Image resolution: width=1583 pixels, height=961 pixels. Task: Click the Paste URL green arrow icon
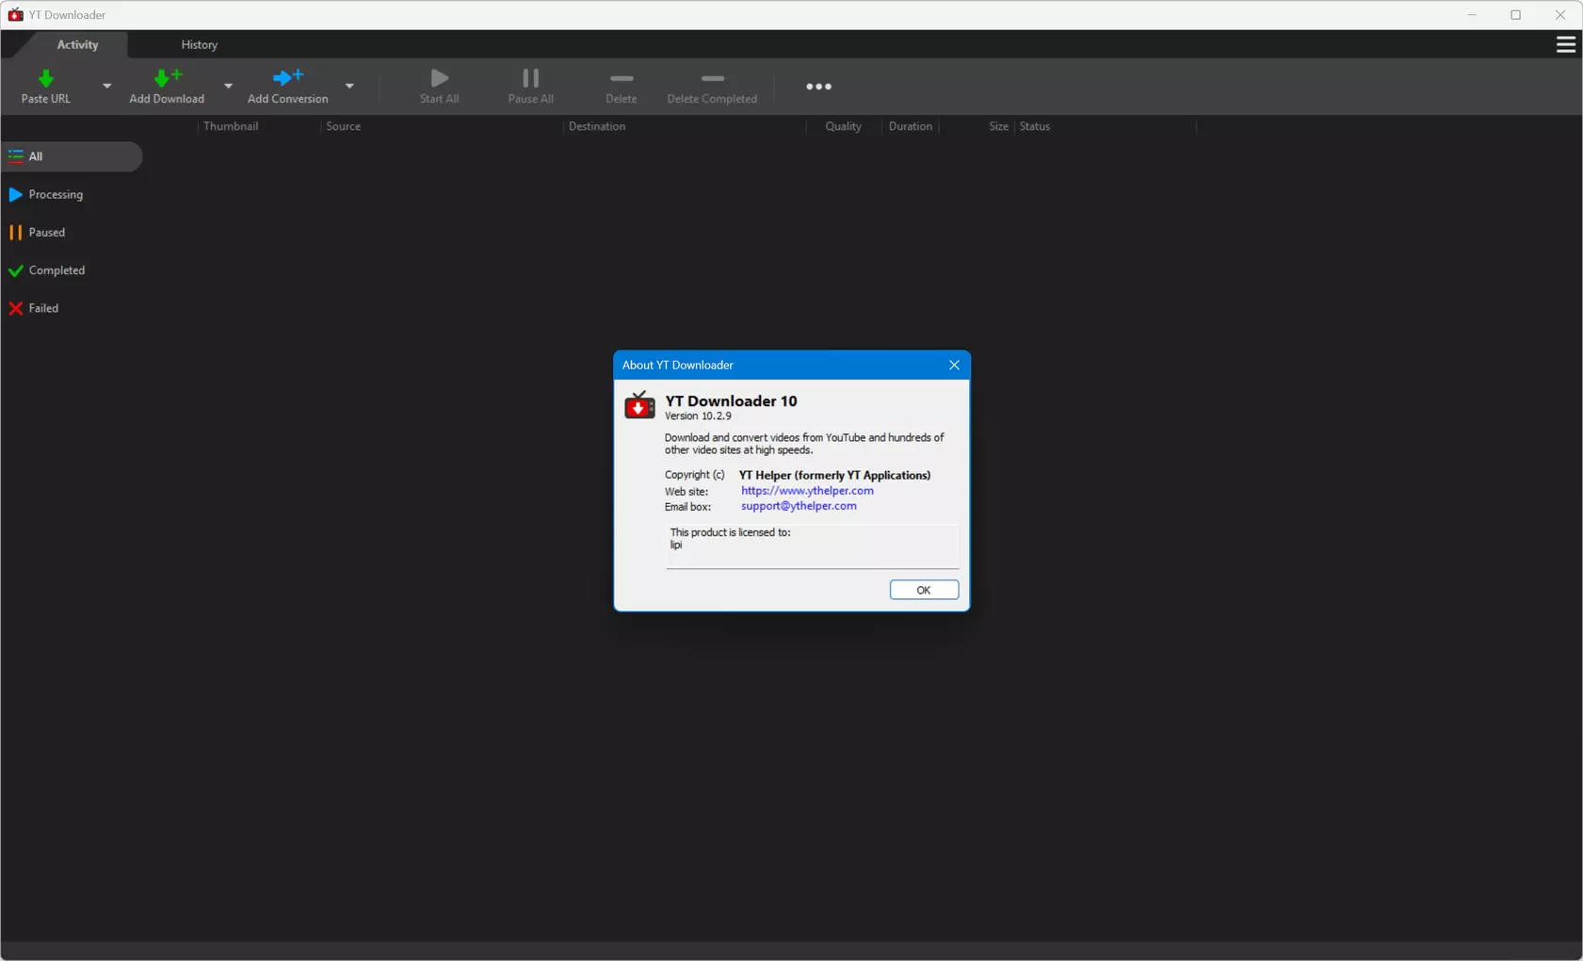pos(45,78)
